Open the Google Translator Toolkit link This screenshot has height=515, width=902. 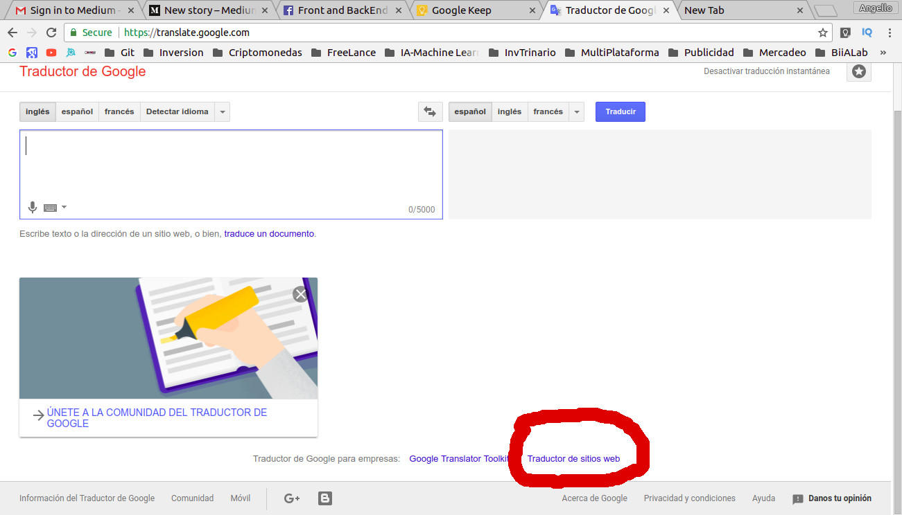[x=460, y=459]
